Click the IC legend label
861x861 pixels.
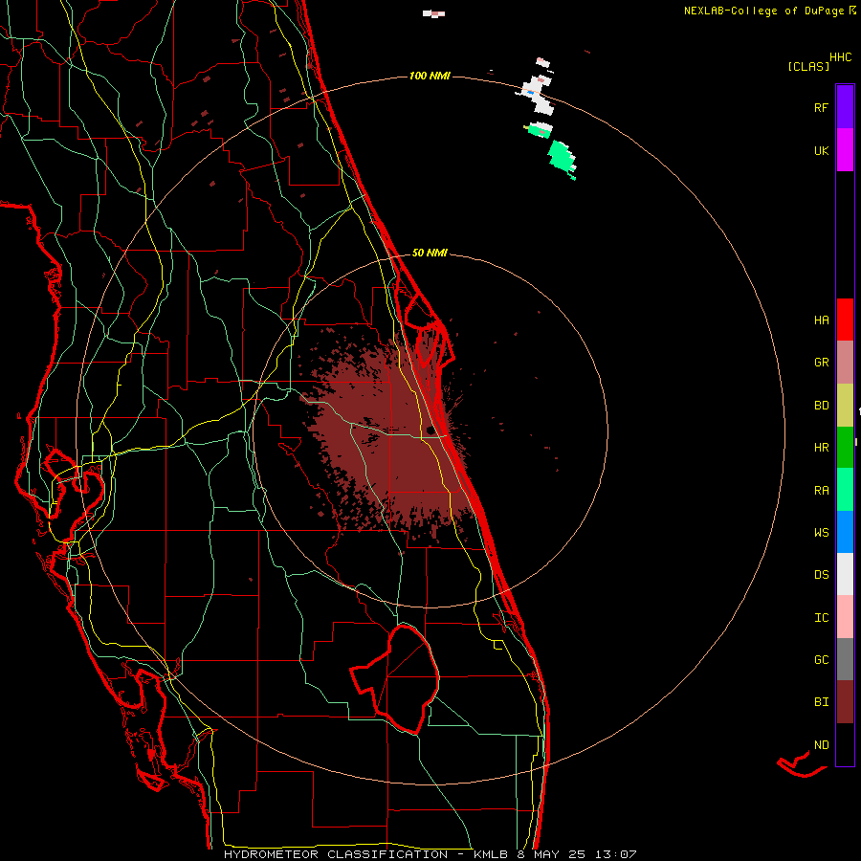point(821,617)
